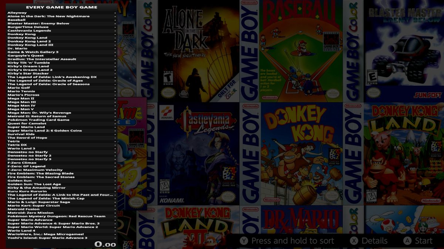Choose Dr. Mario in the list

(62, 48)
